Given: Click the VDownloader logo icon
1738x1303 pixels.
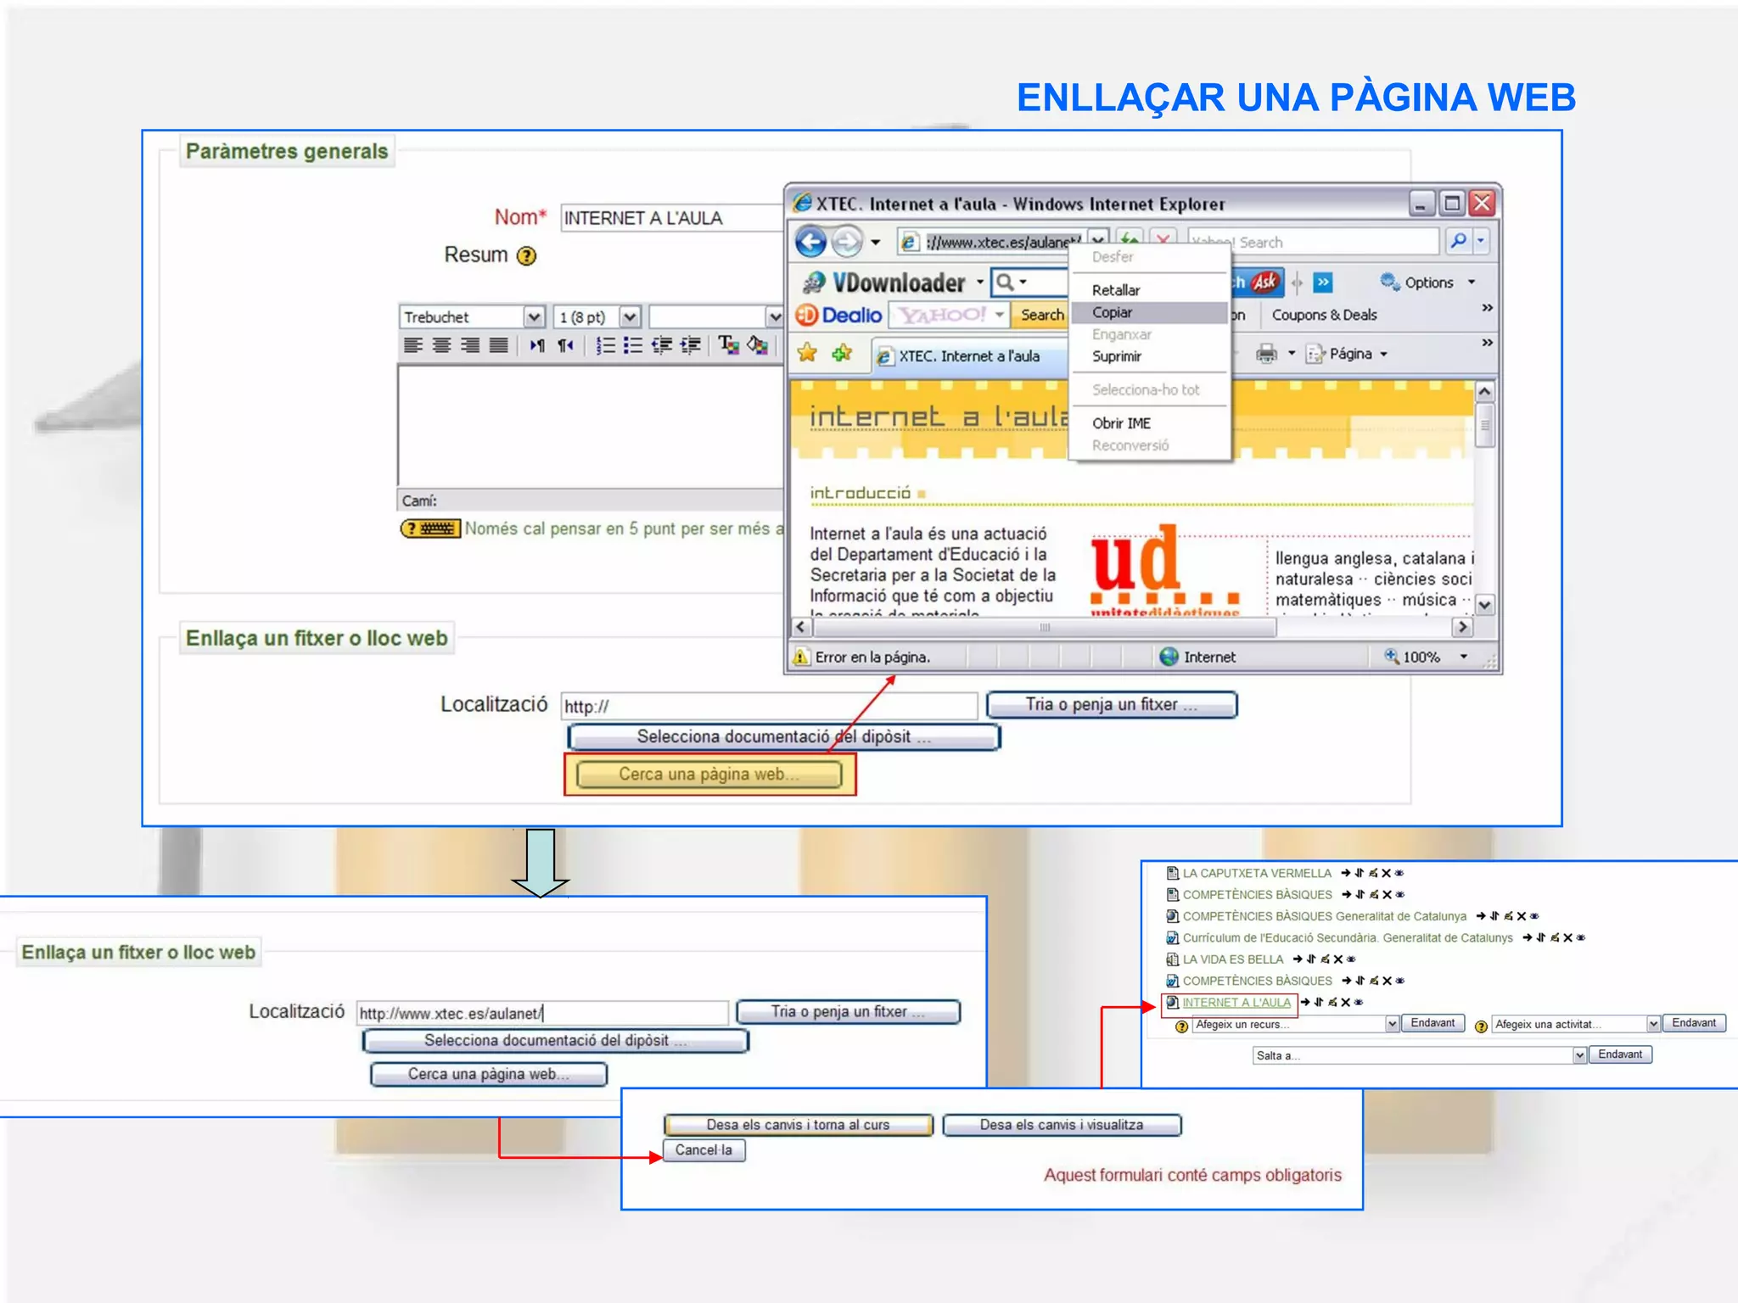Looking at the screenshot, I should [x=814, y=282].
